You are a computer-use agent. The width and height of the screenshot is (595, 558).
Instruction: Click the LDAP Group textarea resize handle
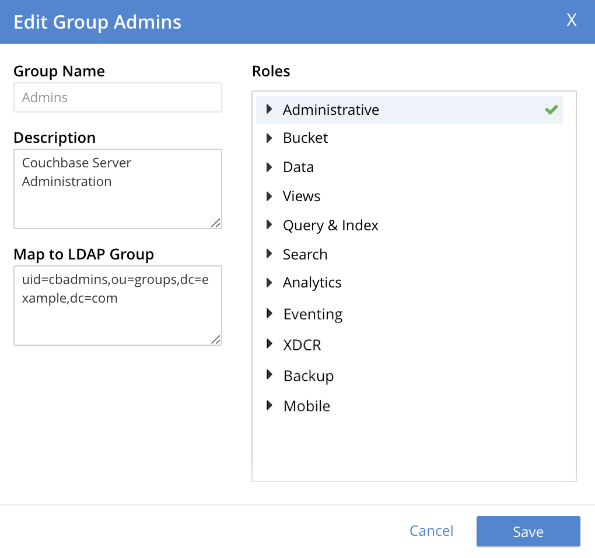(x=216, y=339)
